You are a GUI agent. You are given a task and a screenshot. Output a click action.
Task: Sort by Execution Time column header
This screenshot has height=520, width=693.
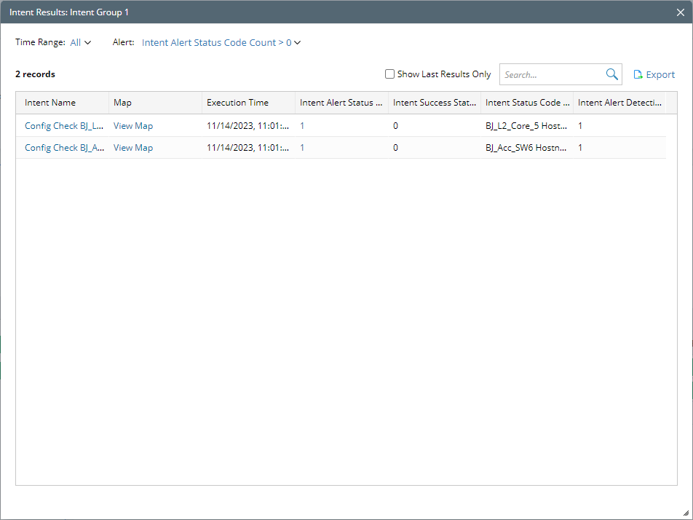click(x=237, y=103)
